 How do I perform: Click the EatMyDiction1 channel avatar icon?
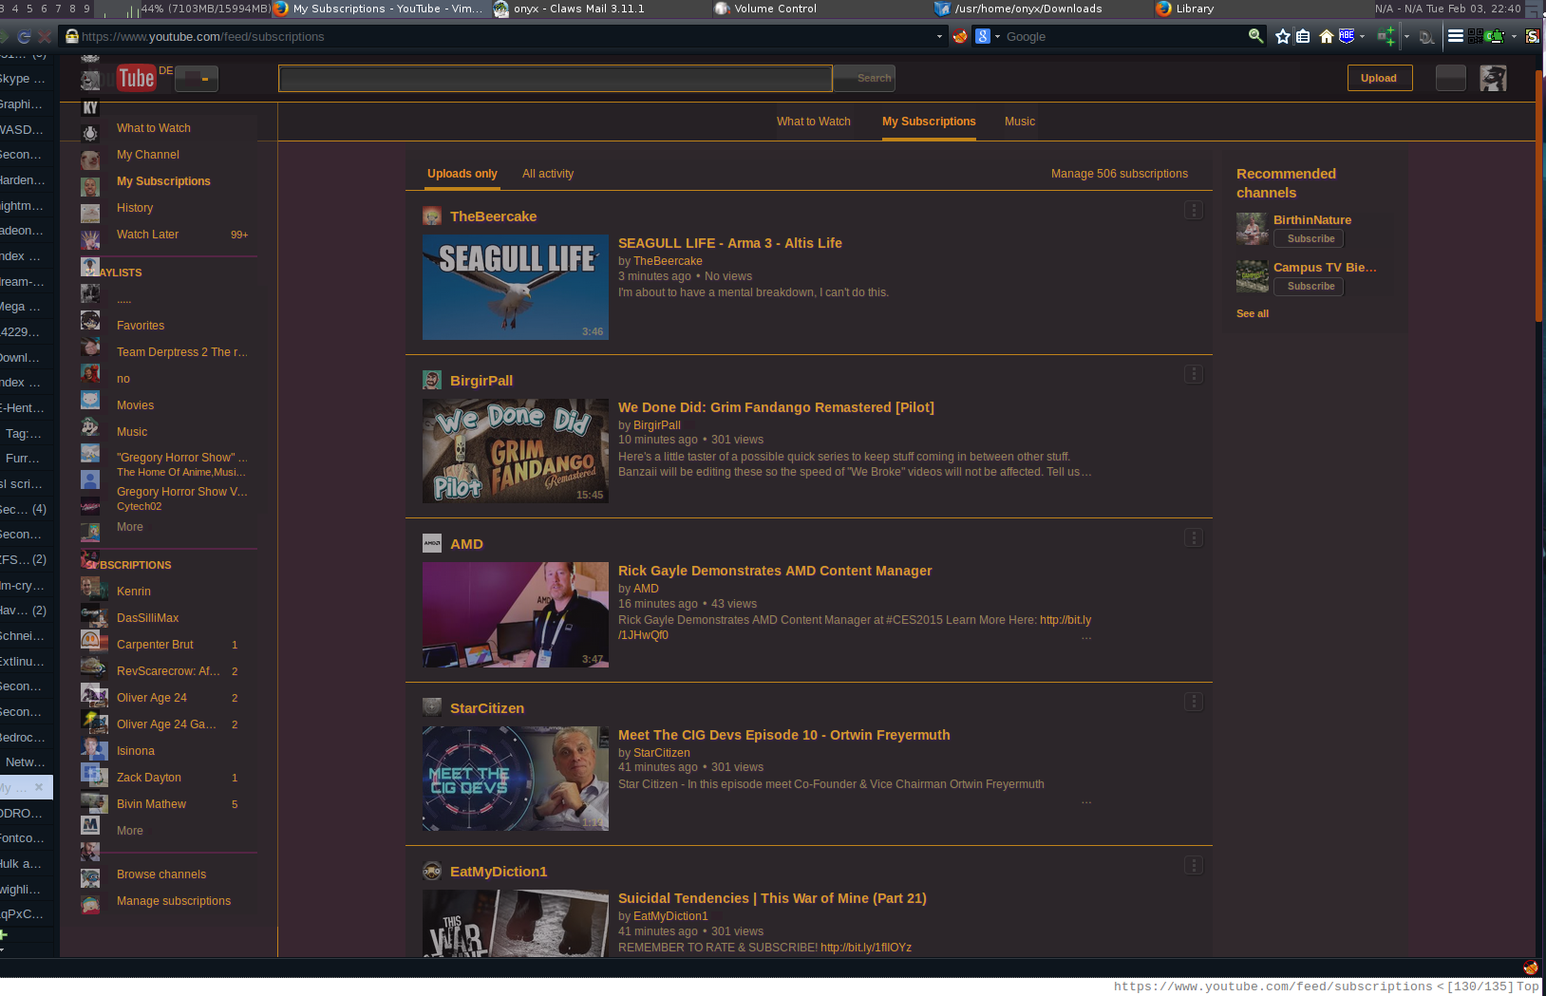(432, 872)
